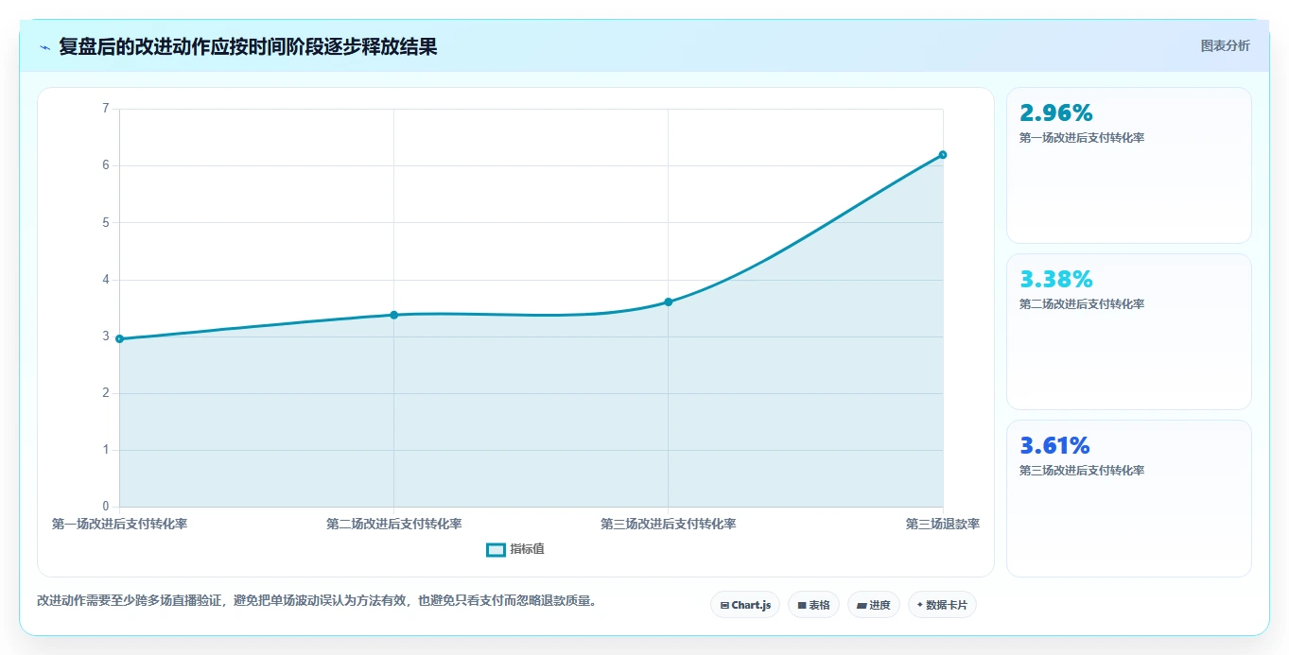
Task: Click the card label 第一场改进后支付转化率 under 2.96%
Action: click(x=1082, y=138)
